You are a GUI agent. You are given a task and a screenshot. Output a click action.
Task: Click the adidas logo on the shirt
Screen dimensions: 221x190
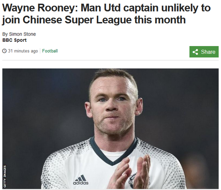point(81,180)
